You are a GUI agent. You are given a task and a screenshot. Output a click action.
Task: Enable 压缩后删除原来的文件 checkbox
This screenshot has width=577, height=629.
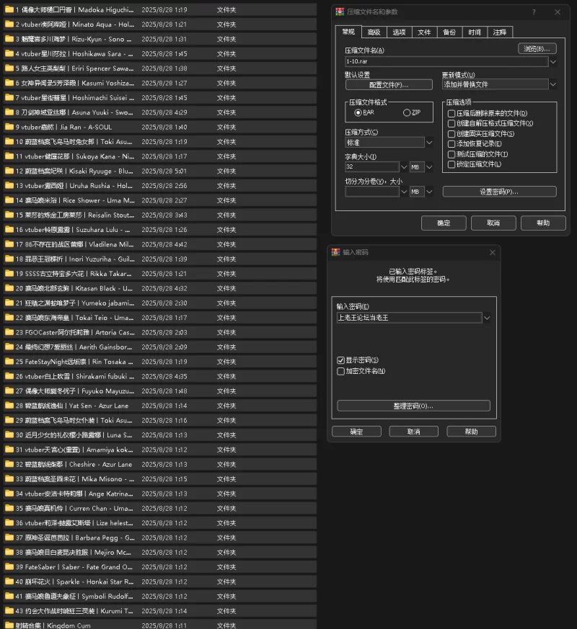click(452, 114)
